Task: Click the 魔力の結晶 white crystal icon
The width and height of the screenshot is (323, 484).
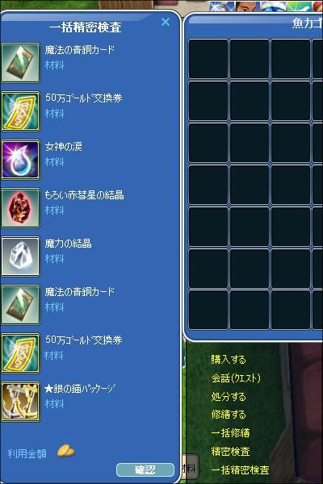Action: coord(20,257)
